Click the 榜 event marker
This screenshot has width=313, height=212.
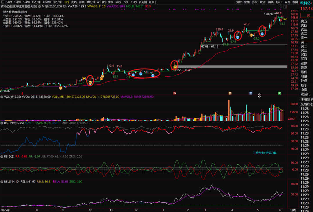(230, 93)
